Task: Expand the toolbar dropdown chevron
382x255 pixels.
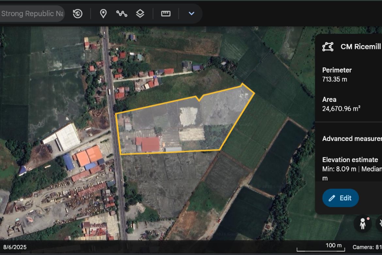Action: tap(191, 14)
